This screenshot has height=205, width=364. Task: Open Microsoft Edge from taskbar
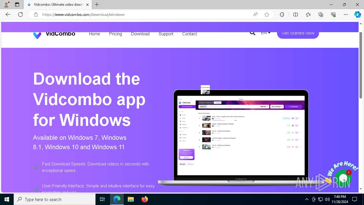point(117,199)
